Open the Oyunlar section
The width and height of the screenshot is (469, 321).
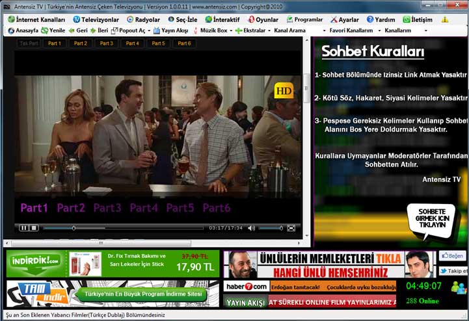(263, 19)
